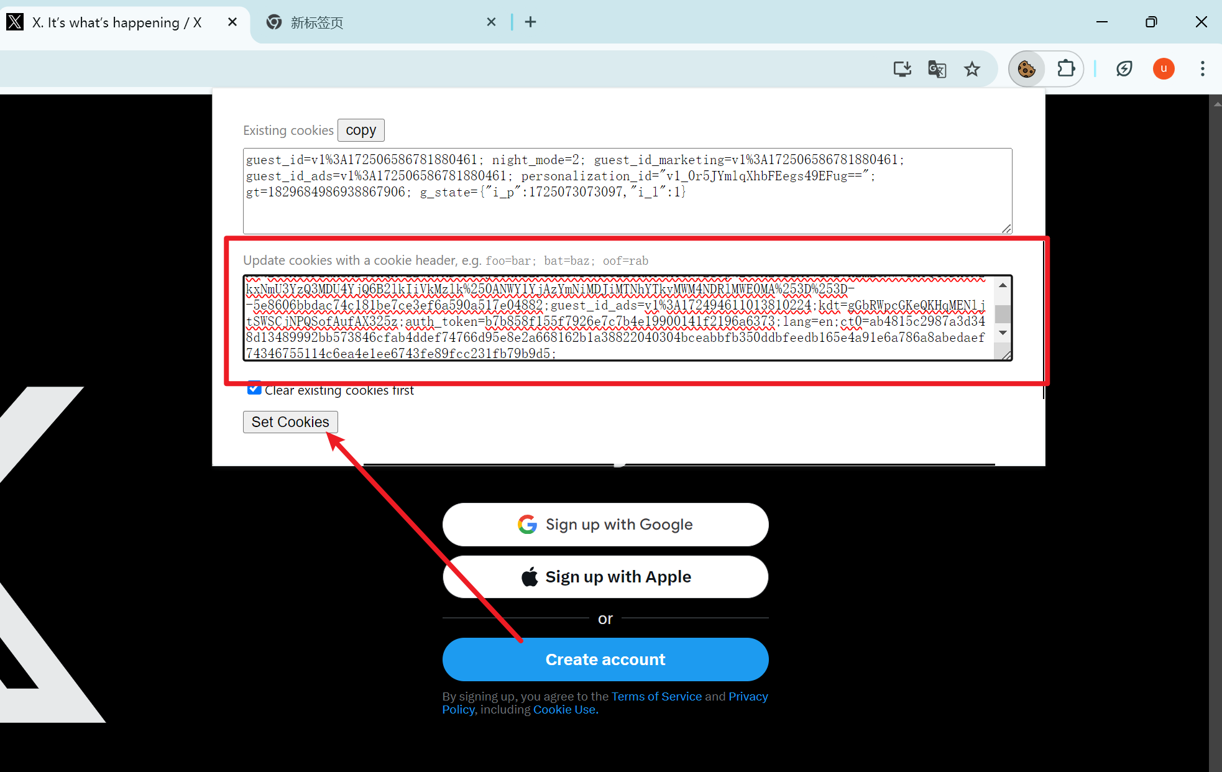Open the Cookie Use link
1222x772 pixels.
[x=566, y=710]
